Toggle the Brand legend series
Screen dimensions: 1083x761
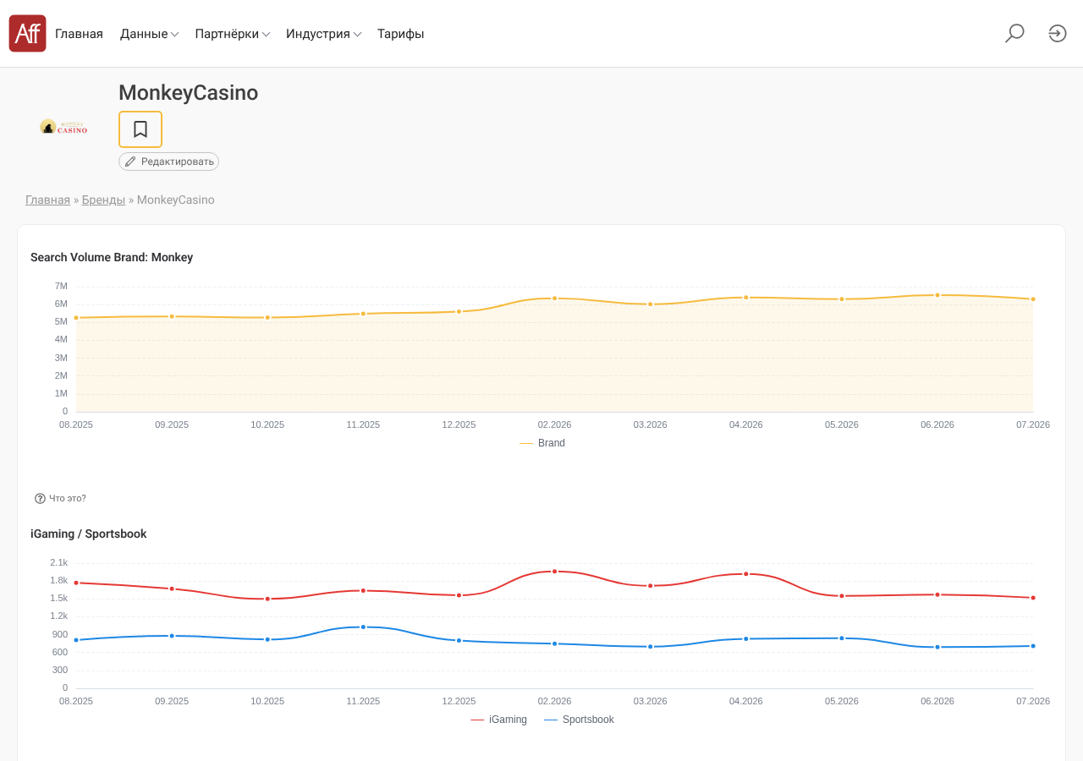tap(542, 443)
